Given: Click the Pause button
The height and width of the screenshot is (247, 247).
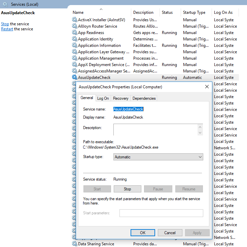Looking at the screenshot, I should pos(158,189).
